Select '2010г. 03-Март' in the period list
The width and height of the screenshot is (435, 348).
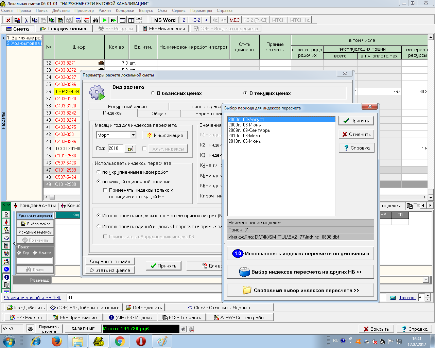(244, 136)
